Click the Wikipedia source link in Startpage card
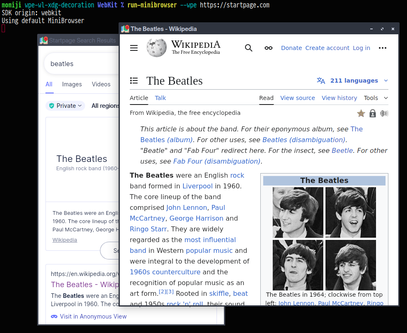 tap(64, 240)
